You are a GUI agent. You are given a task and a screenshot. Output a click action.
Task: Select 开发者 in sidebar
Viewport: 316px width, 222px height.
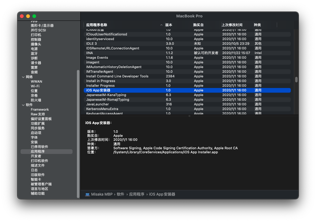tap(36, 156)
